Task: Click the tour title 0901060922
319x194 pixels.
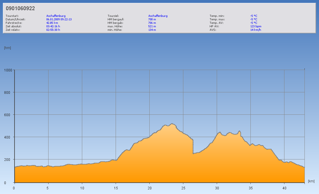Action: click(x=20, y=8)
